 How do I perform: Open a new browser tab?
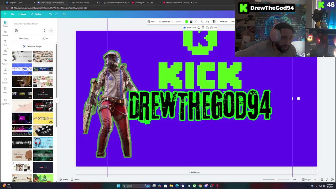(196, 3)
